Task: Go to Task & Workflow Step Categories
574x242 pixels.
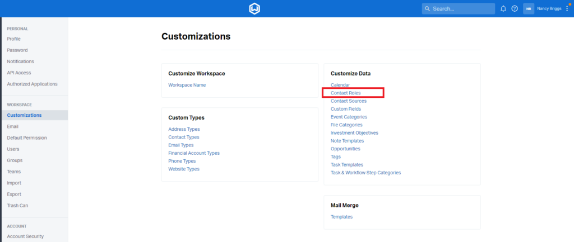Action: click(365, 173)
